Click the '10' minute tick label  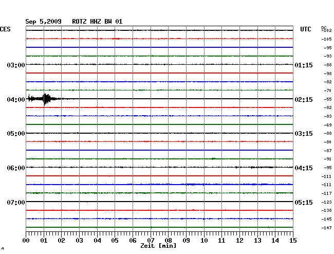pyautogui.click(x=204, y=241)
